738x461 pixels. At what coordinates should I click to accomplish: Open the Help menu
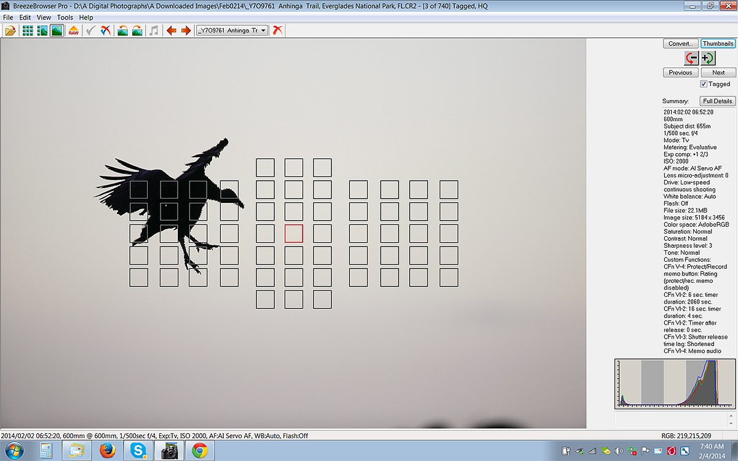pyautogui.click(x=86, y=18)
